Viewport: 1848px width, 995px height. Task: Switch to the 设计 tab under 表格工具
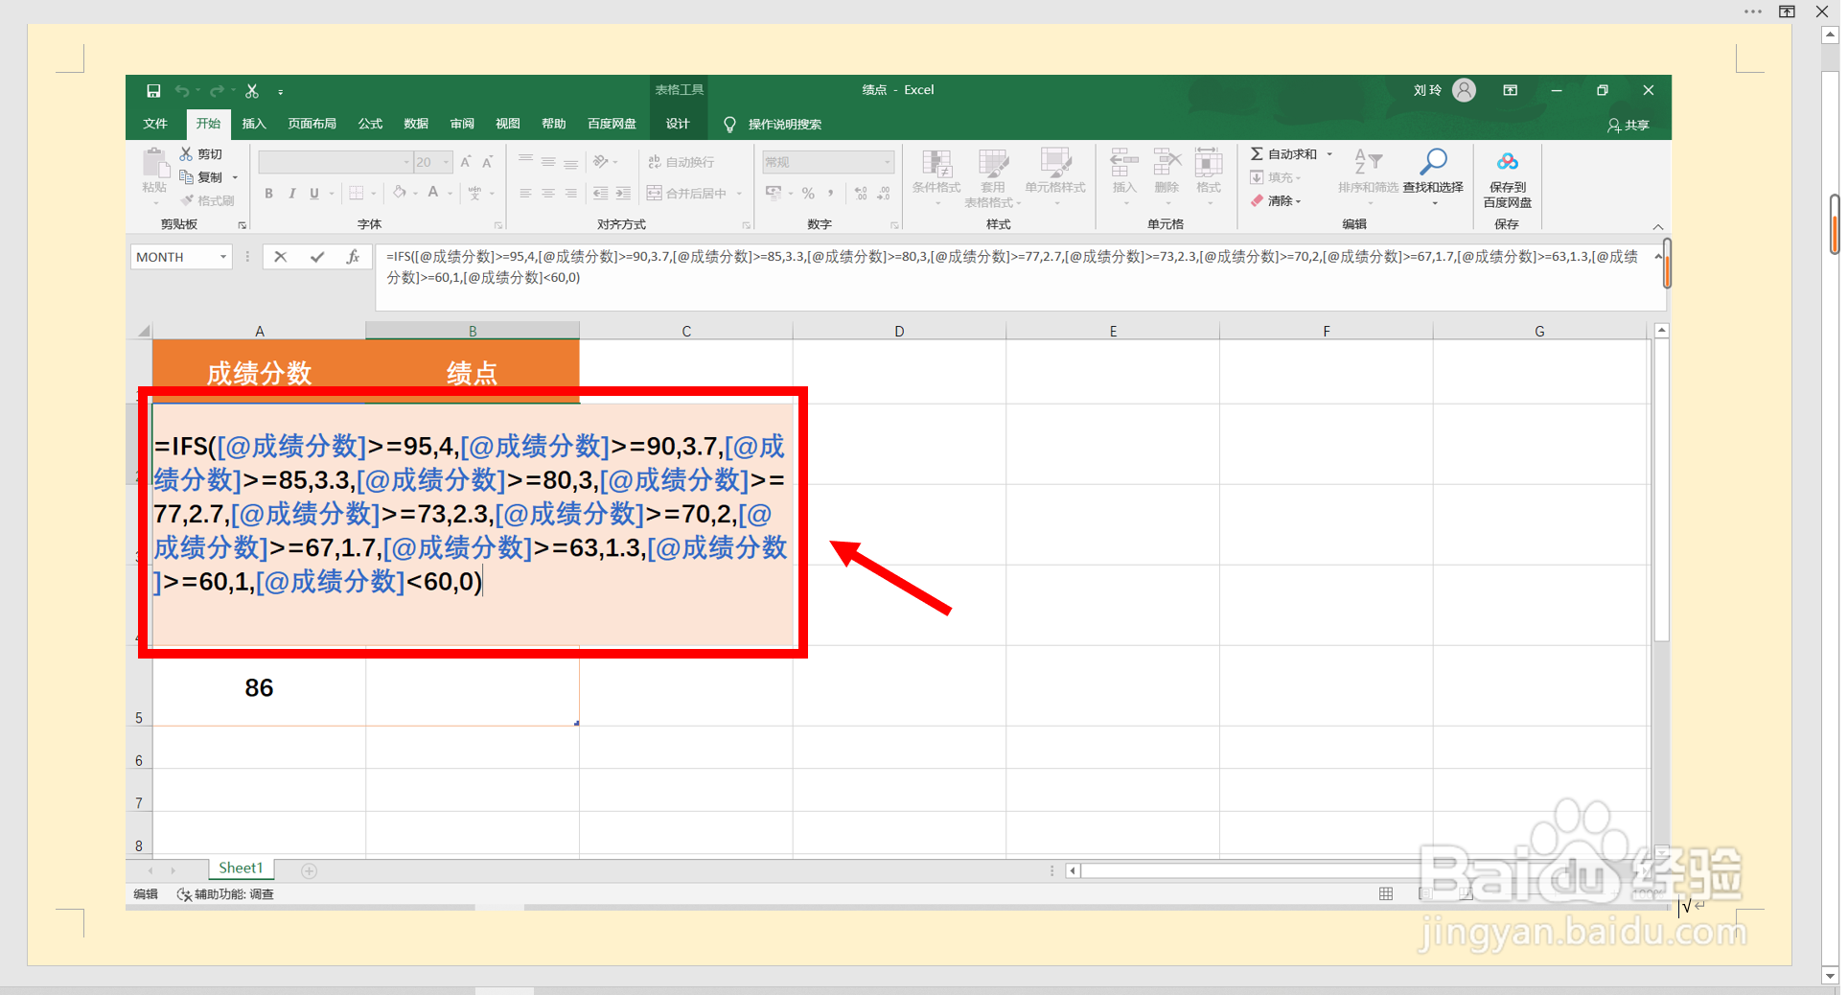[678, 124]
